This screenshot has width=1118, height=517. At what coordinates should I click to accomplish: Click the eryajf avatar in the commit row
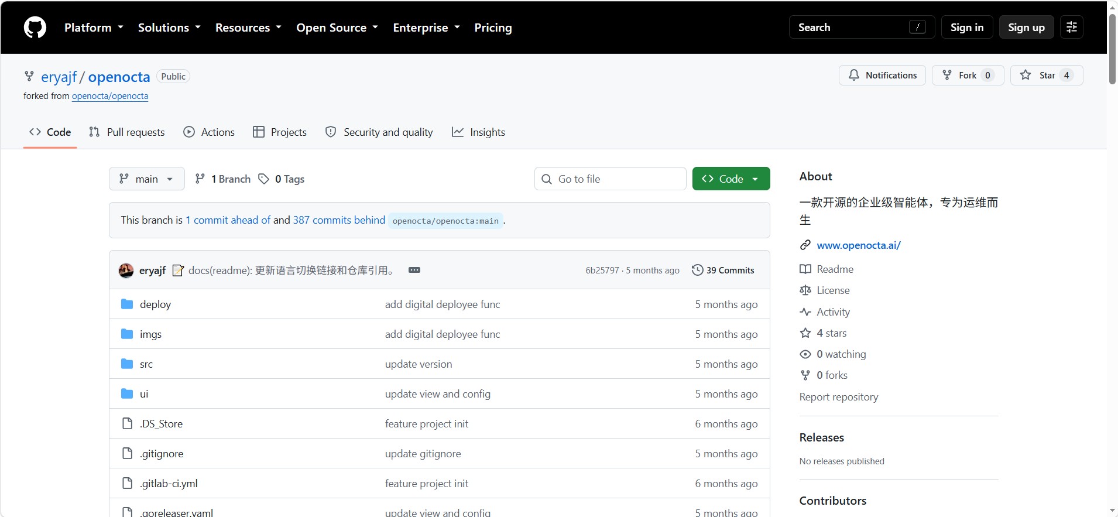pyautogui.click(x=126, y=270)
